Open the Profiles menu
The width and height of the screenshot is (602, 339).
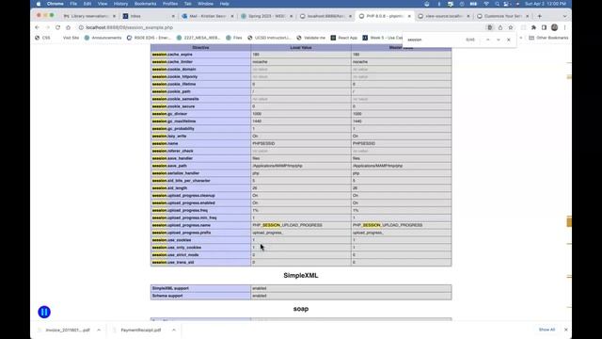(x=170, y=4)
